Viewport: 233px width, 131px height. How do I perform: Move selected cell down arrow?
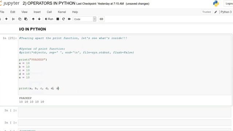click(39, 19)
